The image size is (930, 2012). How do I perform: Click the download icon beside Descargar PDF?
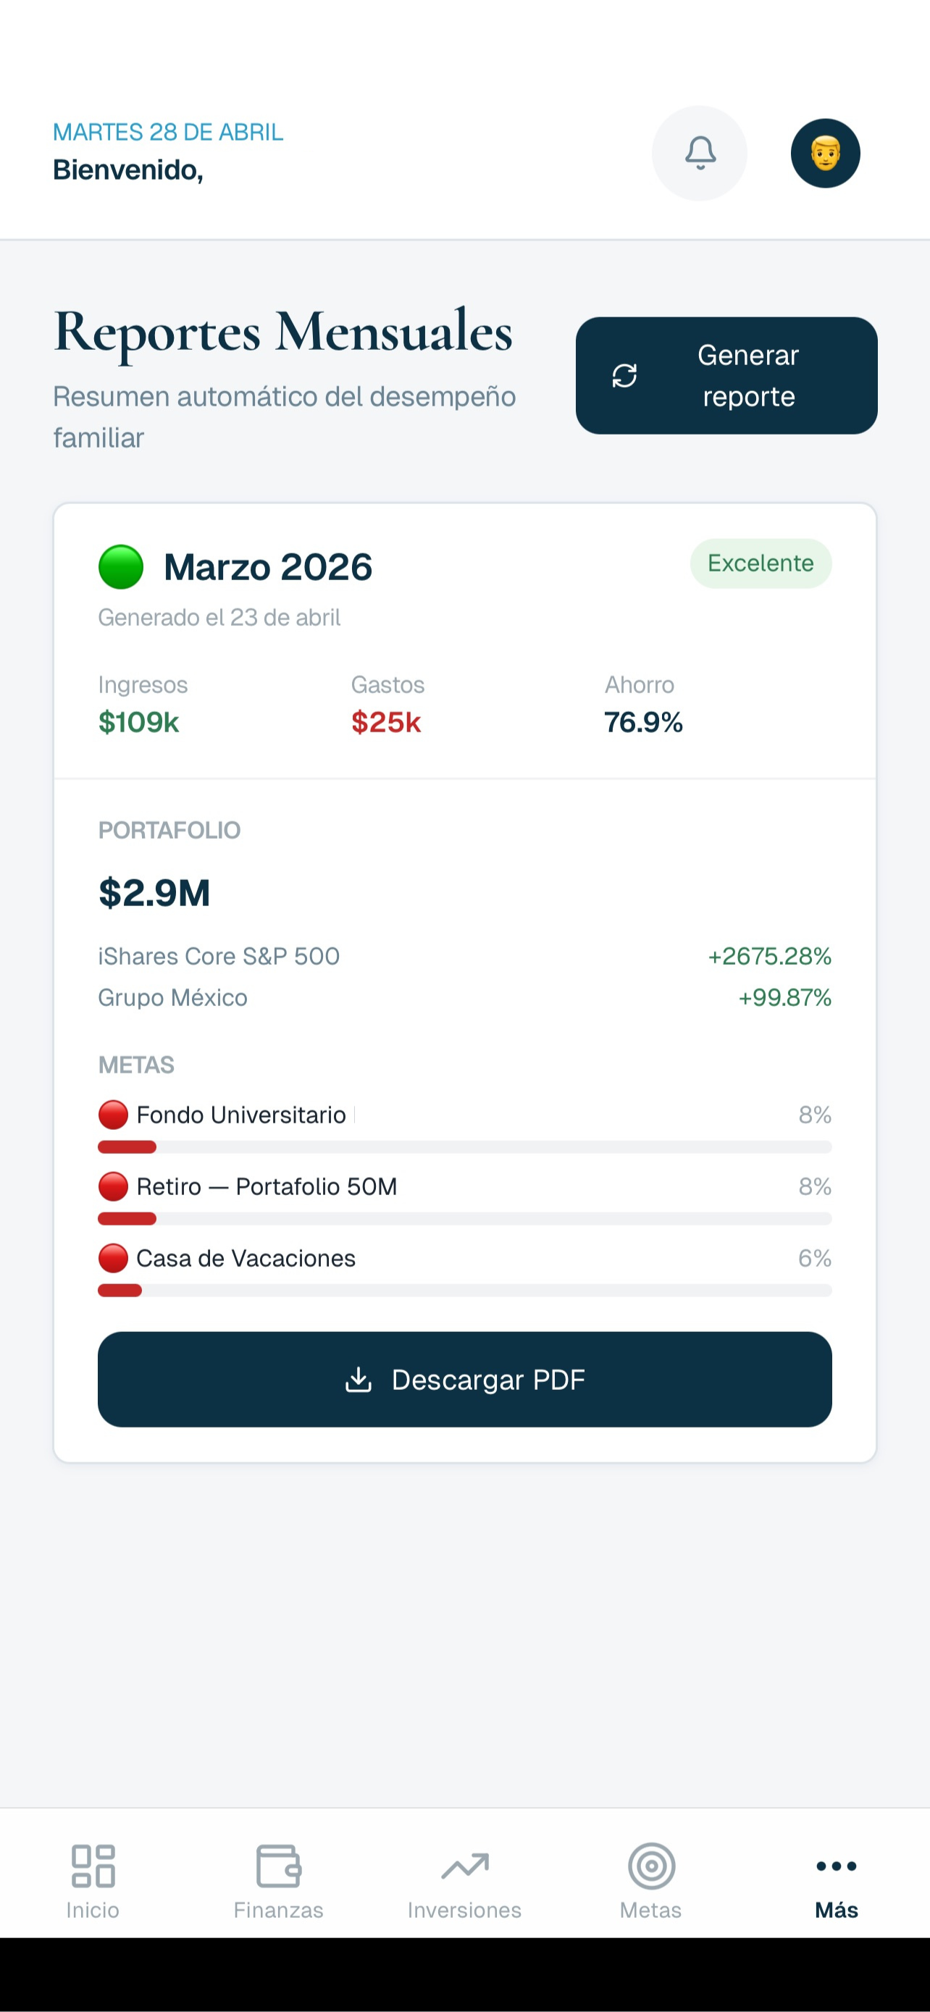[x=359, y=1379]
